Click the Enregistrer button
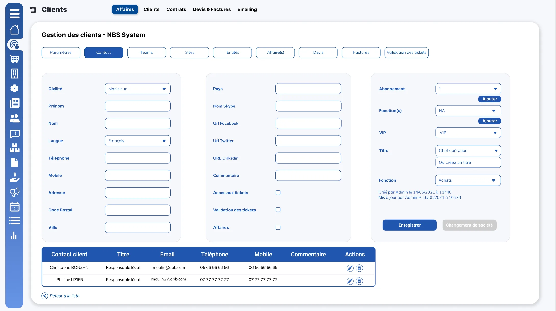 [x=410, y=225]
